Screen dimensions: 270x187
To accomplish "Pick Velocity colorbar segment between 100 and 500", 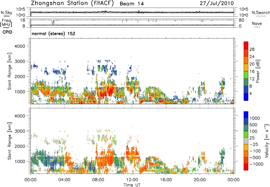I will pyautogui.click(x=246, y=128).
